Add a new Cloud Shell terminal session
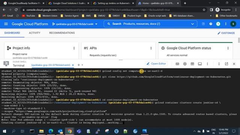Viewport: 240px width, 135px height. click(x=78, y=65)
